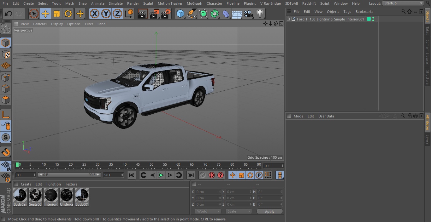Add a Bend deformer
431x222 pixels.
[226, 14]
